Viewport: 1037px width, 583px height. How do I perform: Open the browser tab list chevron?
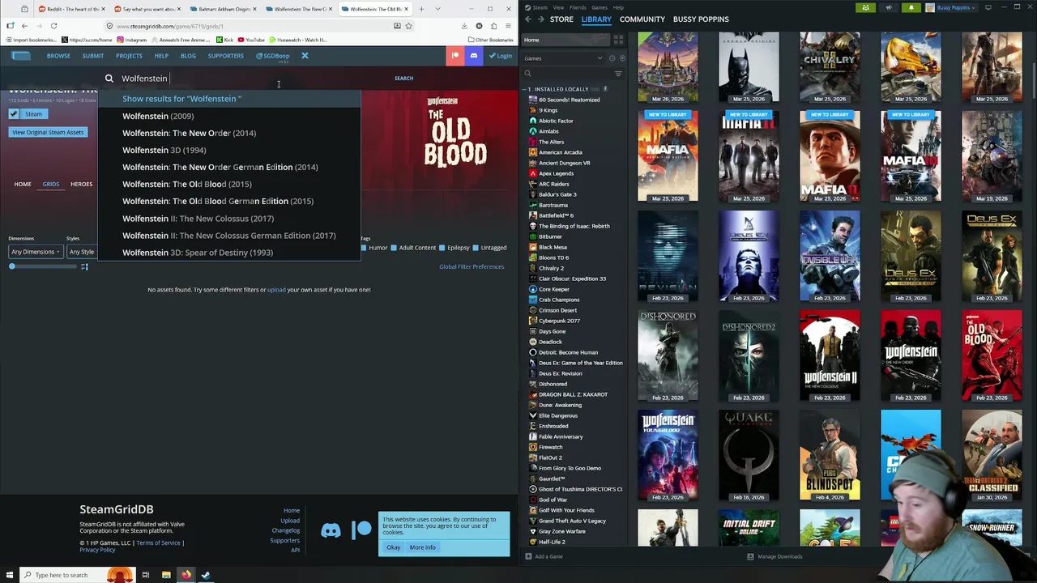tap(438, 9)
